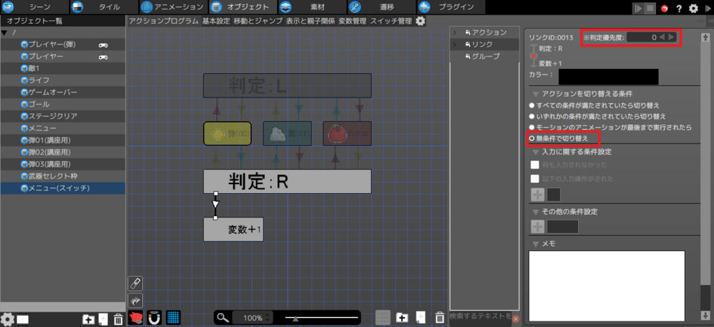Select モーションのアニメーションが最後まで実行されたら radio
714x327 pixels.
[531, 127]
